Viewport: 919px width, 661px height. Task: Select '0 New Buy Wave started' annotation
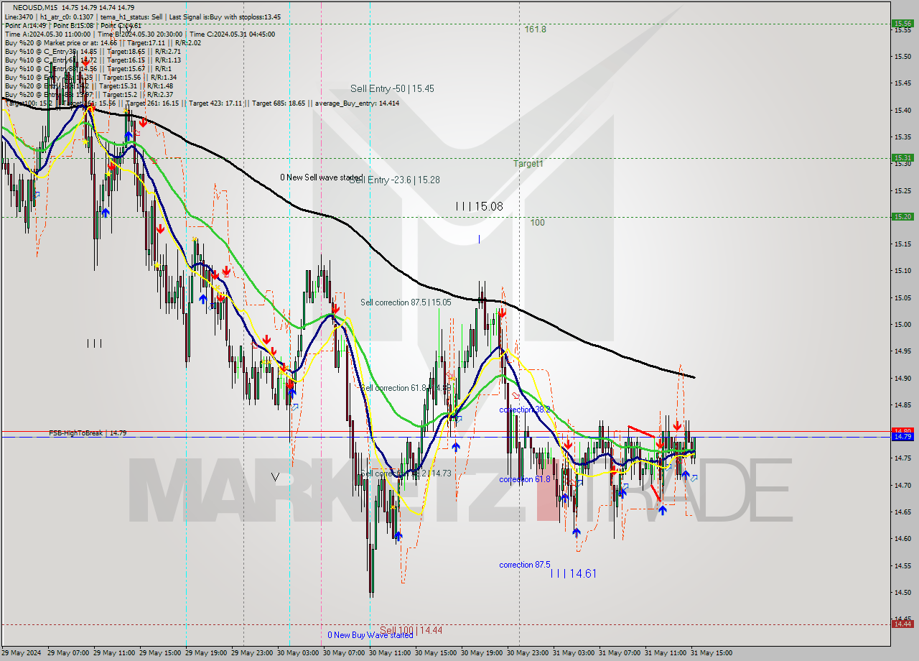click(370, 635)
